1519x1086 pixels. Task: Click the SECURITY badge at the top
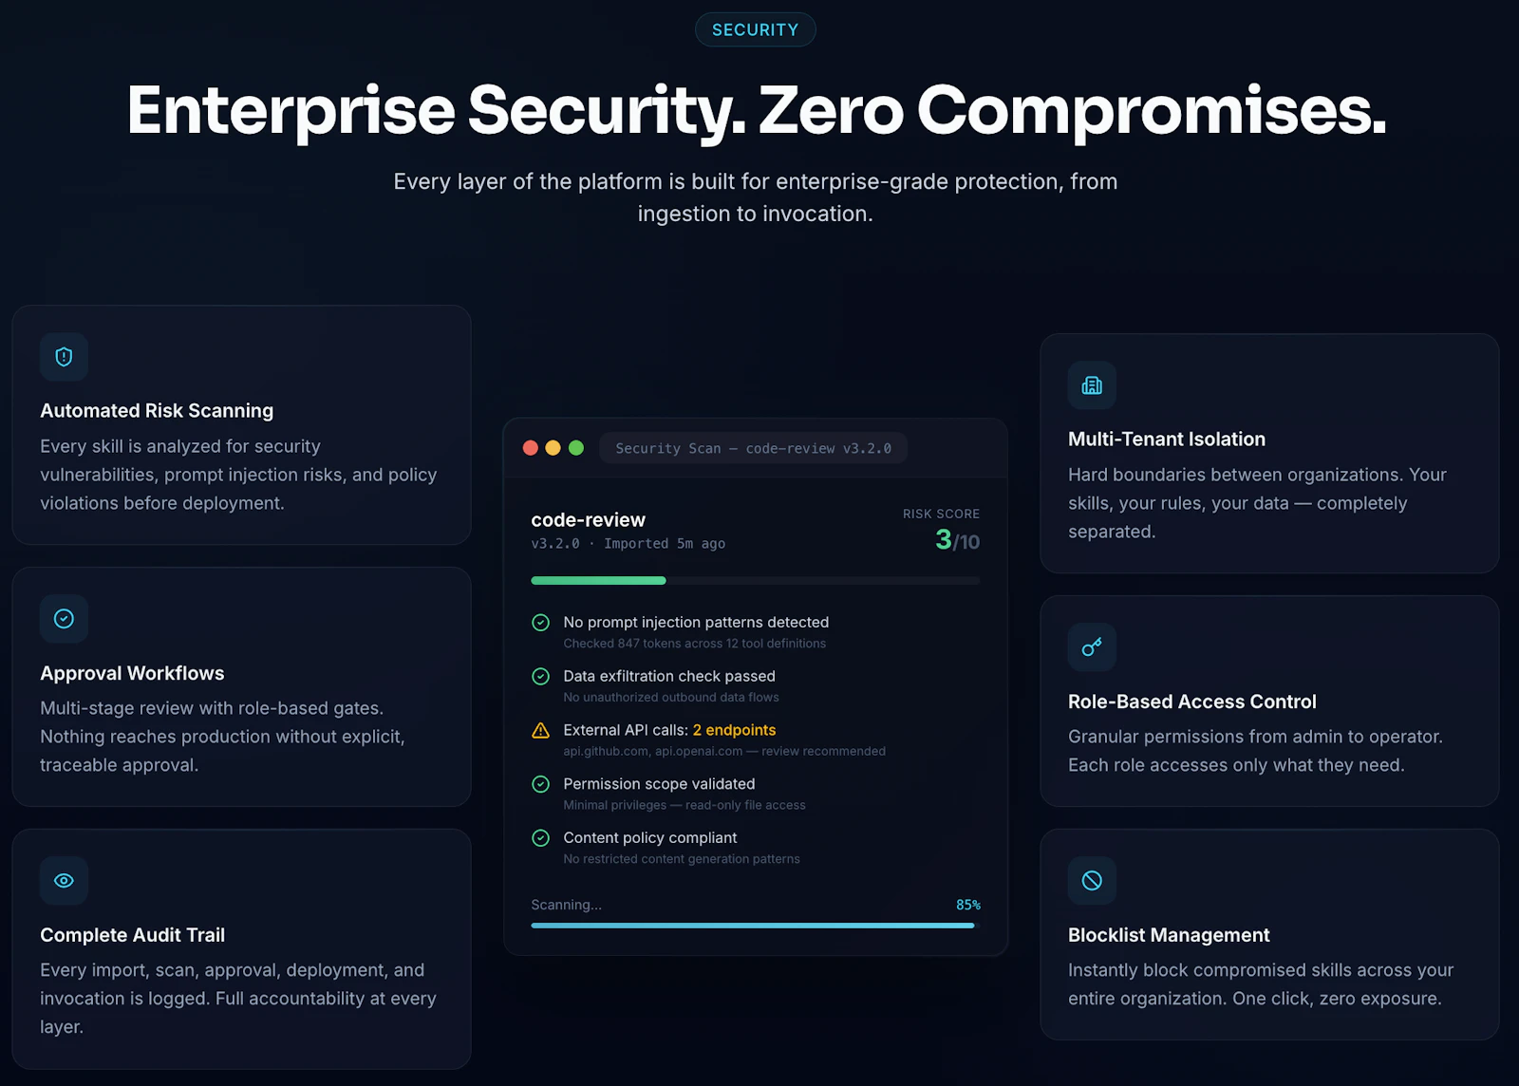756,29
